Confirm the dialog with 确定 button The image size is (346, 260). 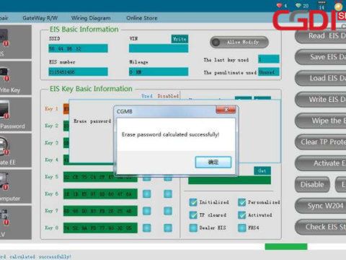213,162
